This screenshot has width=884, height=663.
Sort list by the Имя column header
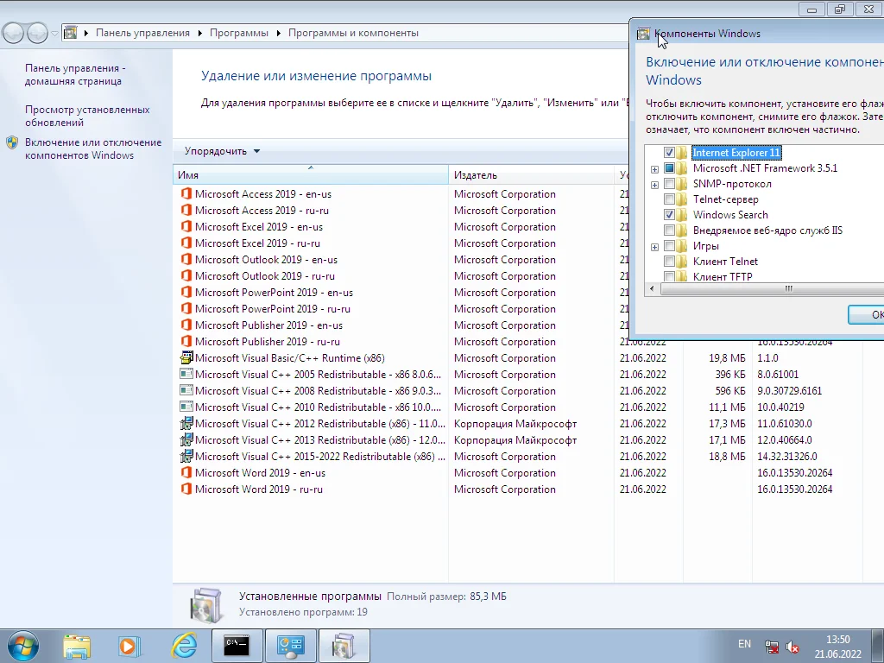click(x=311, y=174)
